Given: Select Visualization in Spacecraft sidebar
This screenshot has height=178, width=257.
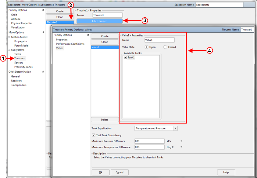Looking at the screenshot, I should pyautogui.click(x=18, y=27).
